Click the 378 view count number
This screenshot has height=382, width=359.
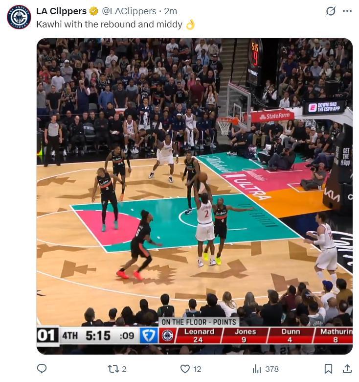[272, 369]
